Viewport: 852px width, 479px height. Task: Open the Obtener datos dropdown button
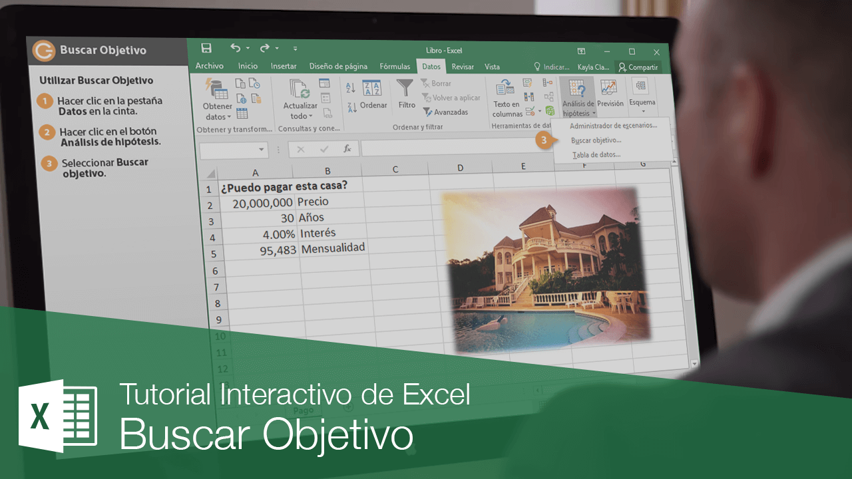click(x=217, y=99)
